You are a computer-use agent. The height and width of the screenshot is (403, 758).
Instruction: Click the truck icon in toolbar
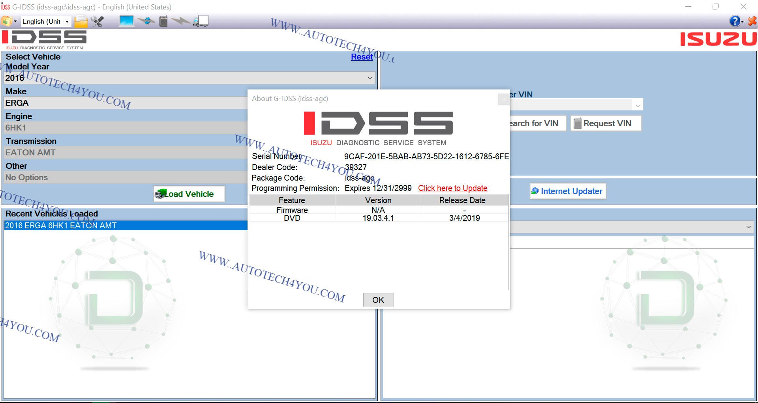(201, 21)
